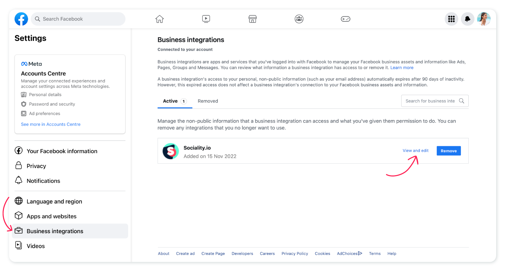
Task: Click the search magnifier in business integrations search
Action: (461, 101)
